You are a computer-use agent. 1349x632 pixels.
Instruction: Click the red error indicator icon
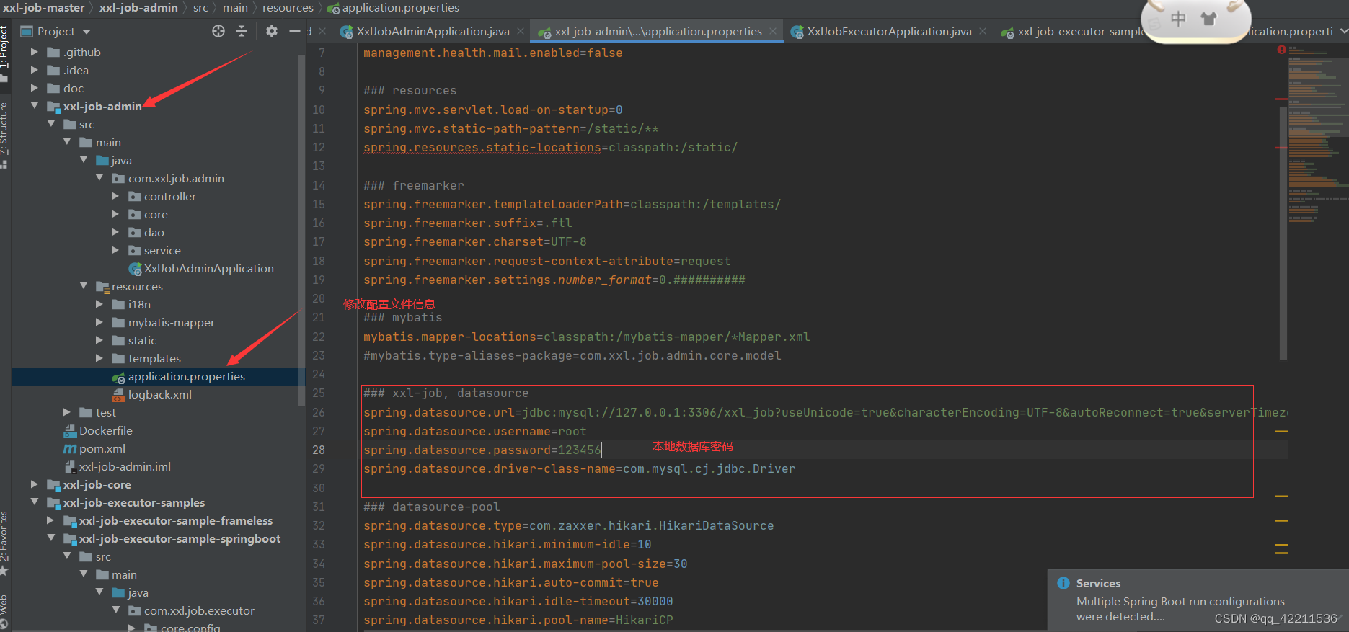point(1281,50)
